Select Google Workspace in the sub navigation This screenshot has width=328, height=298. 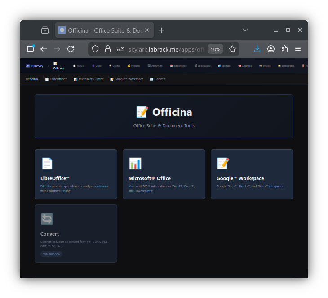[x=127, y=79]
